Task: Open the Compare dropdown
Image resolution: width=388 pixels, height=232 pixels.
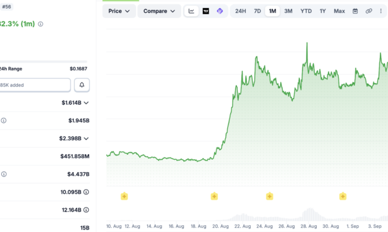Action: click(x=159, y=11)
